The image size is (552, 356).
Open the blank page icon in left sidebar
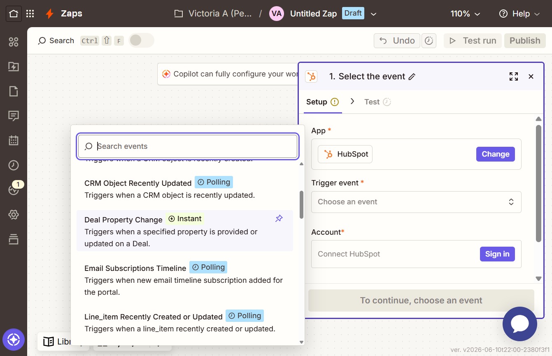coord(14,91)
